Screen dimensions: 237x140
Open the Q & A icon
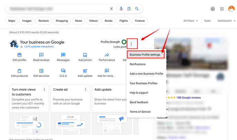click(63, 71)
